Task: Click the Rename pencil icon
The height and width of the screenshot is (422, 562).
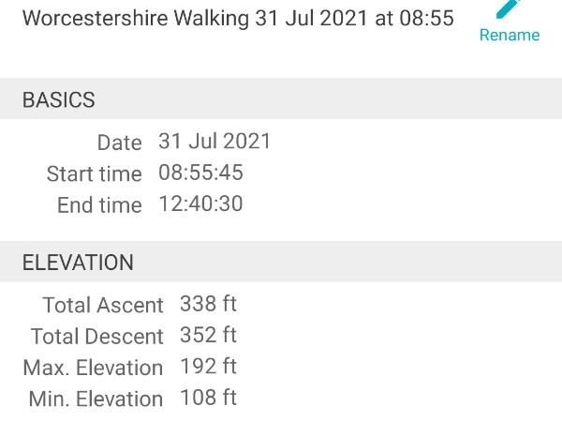Action: coord(509,8)
